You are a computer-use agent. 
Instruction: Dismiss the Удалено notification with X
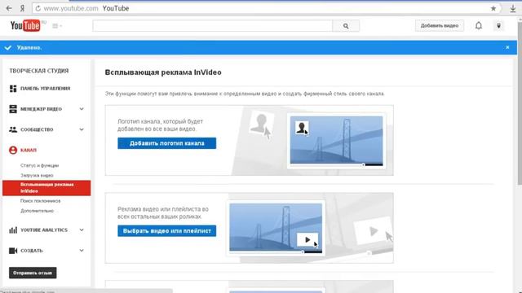(507, 47)
